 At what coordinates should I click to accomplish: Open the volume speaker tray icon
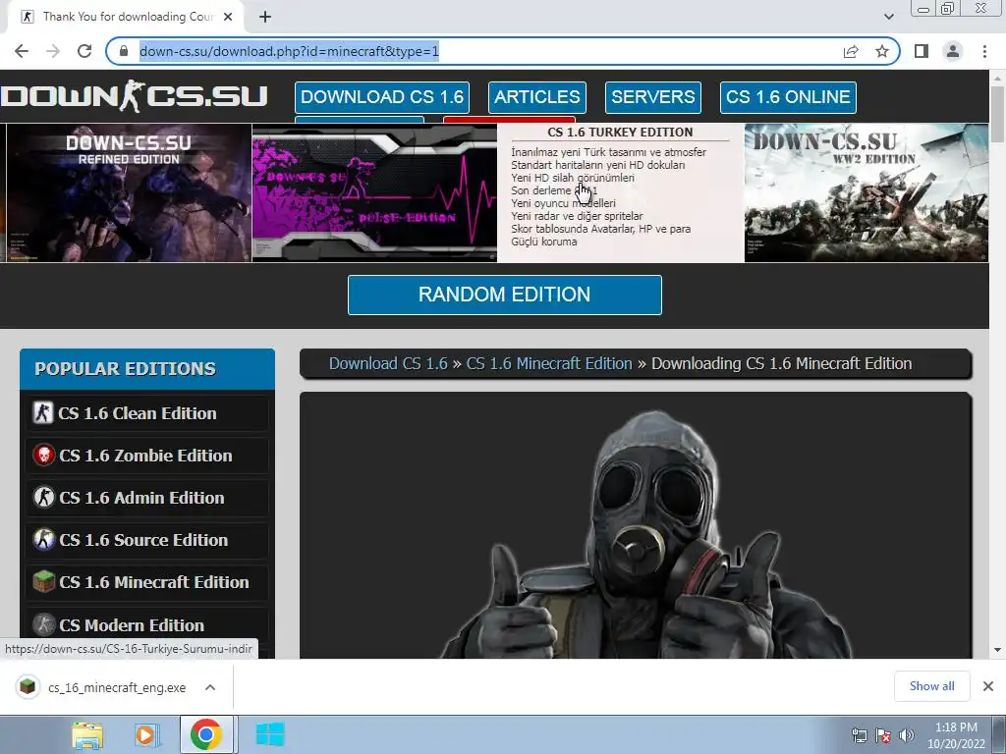(x=906, y=735)
